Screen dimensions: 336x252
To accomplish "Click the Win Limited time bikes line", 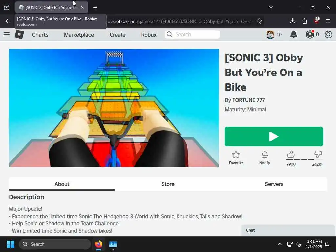I will click(60, 231).
